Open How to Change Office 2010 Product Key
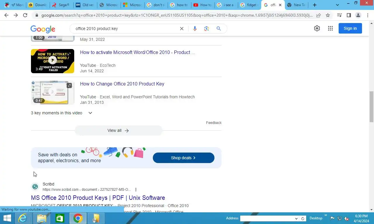 (x=122, y=84)
